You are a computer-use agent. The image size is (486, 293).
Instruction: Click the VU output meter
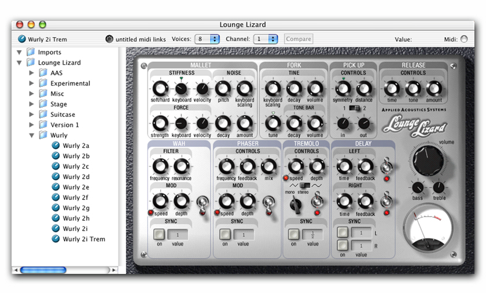[428, 229]
